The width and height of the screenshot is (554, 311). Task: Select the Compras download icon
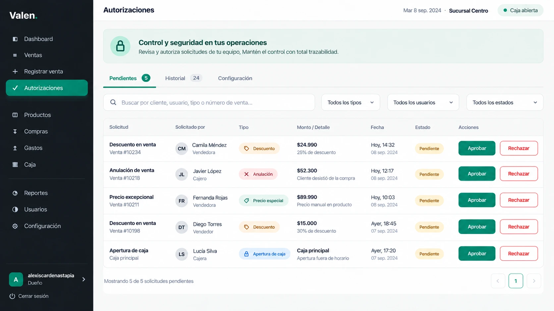tap(15, 132)
